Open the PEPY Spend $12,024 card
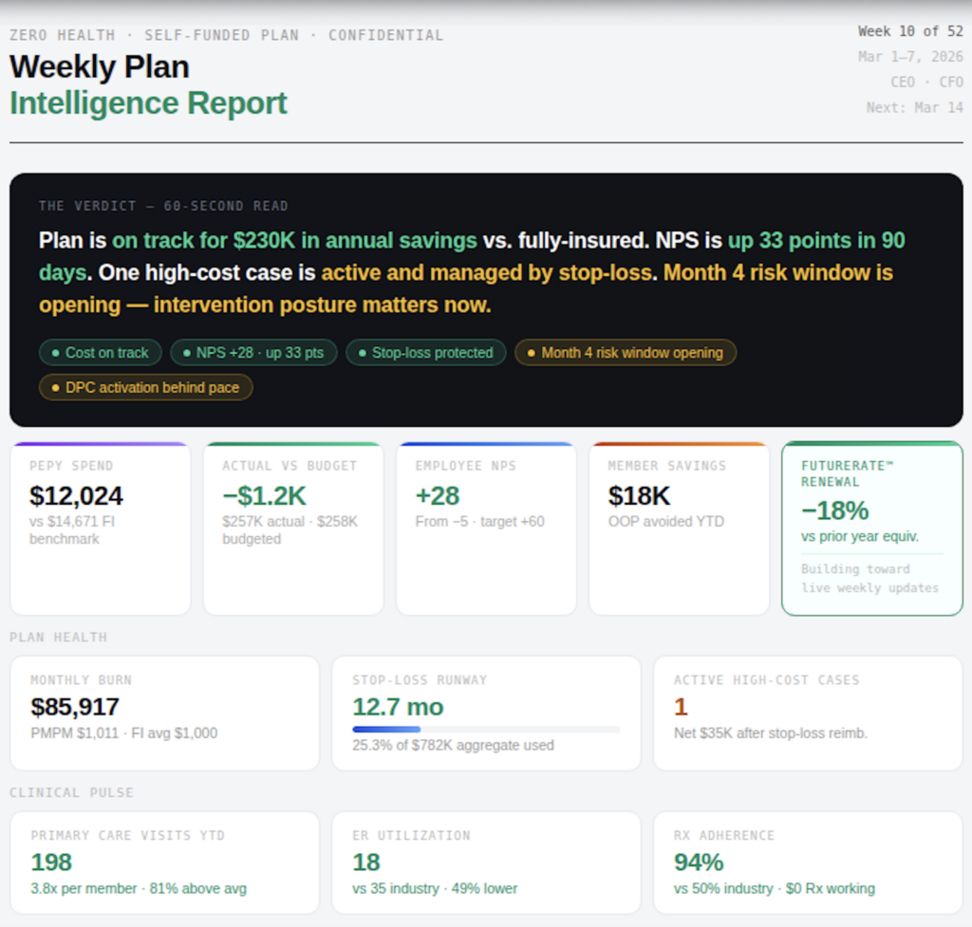 coord(100,528)
